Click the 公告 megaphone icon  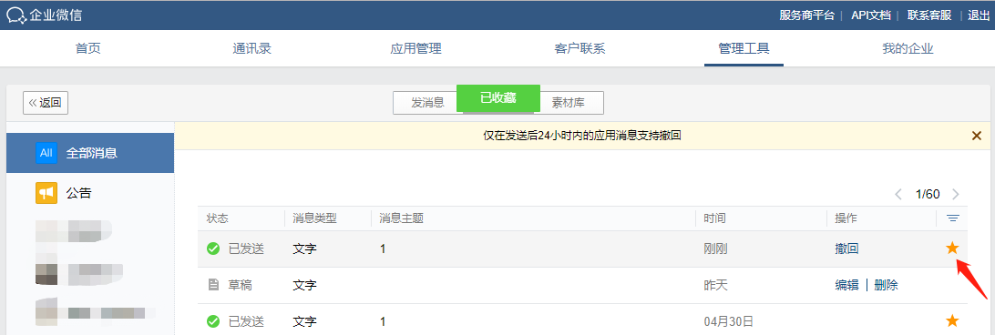(x=46, y=193)
